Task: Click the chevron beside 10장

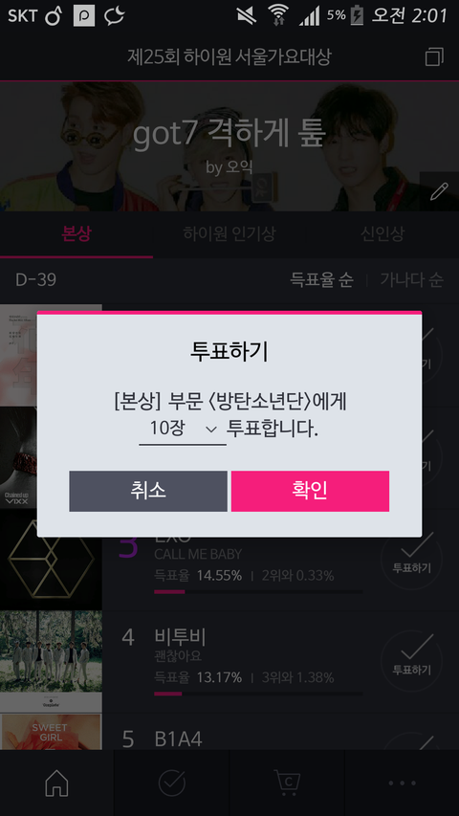Action: tap(211, 430)
